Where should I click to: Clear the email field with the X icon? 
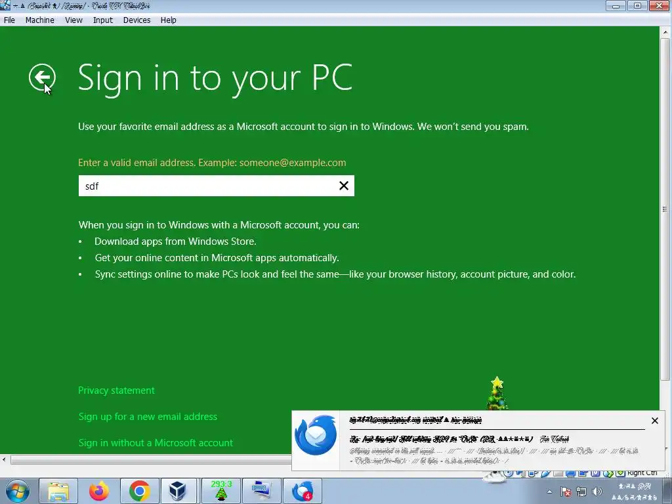[x=344, y=186]
